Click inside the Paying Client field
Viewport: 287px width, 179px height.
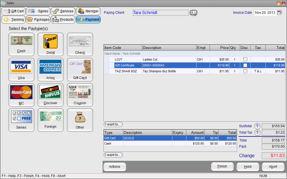[x=161, y=13]
